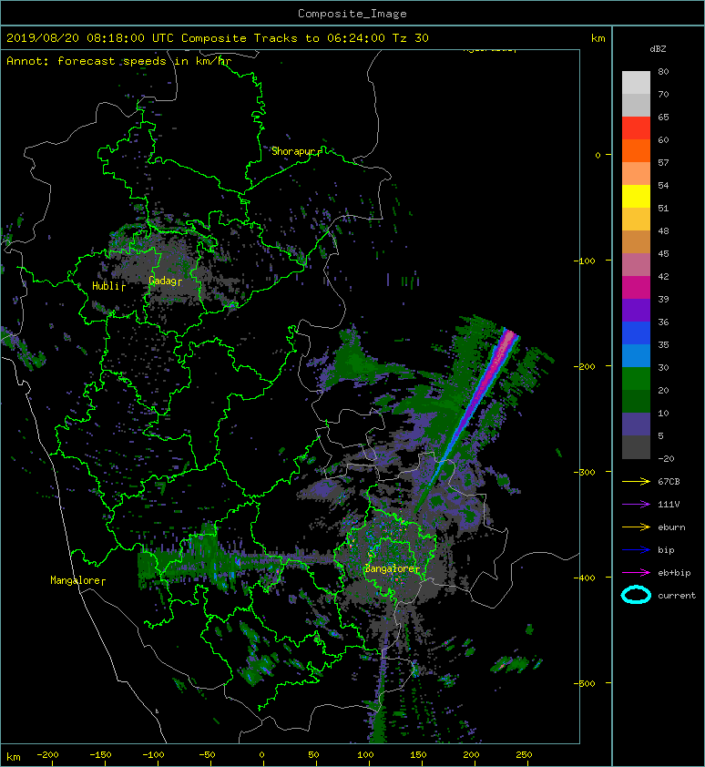705x767 pixels.
Task: Click the orange band between 60 and 57
Action: click(636, 150)
